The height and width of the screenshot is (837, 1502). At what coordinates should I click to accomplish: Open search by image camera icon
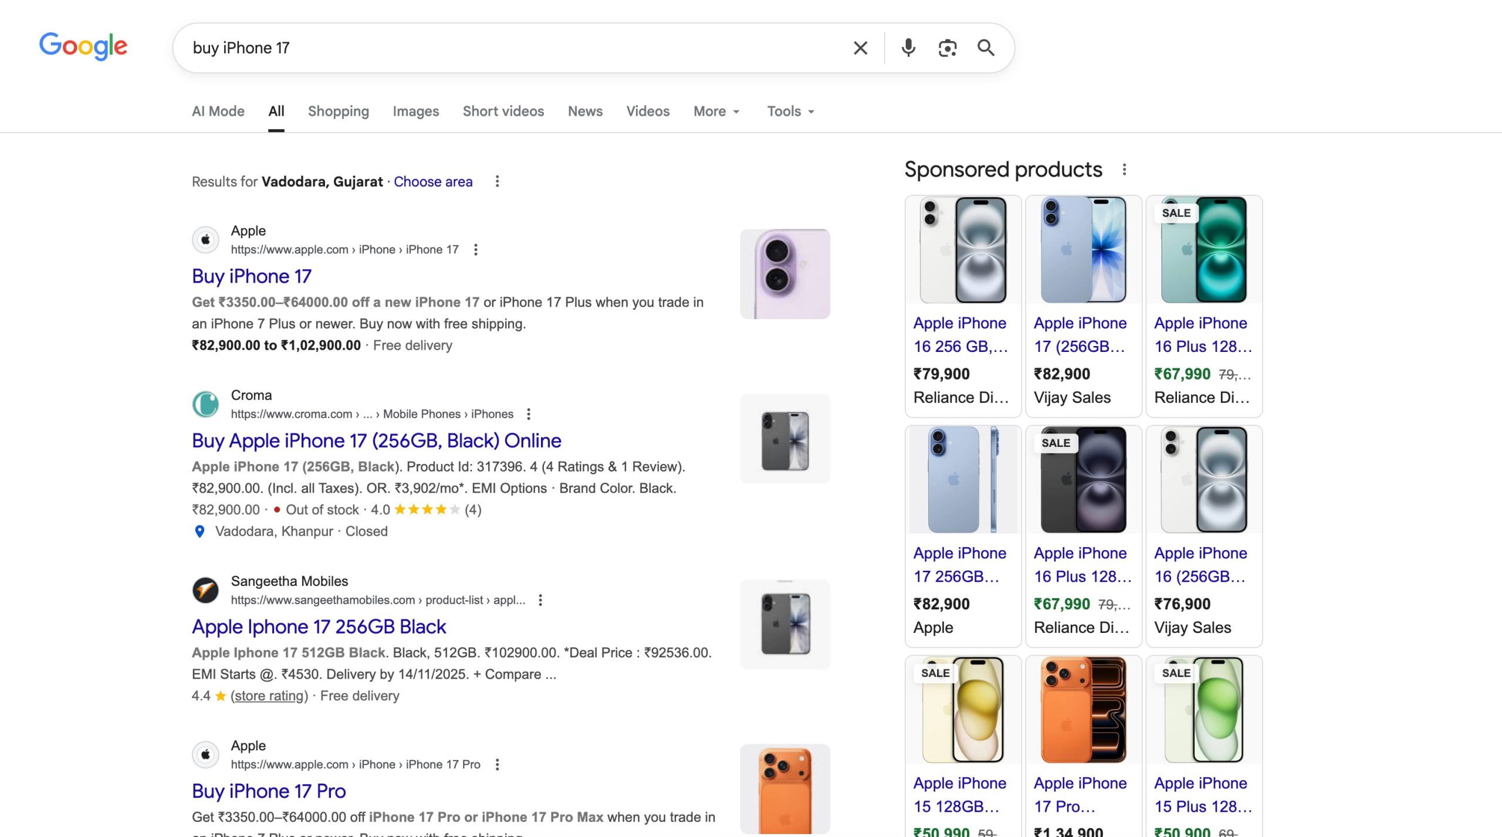947,48
